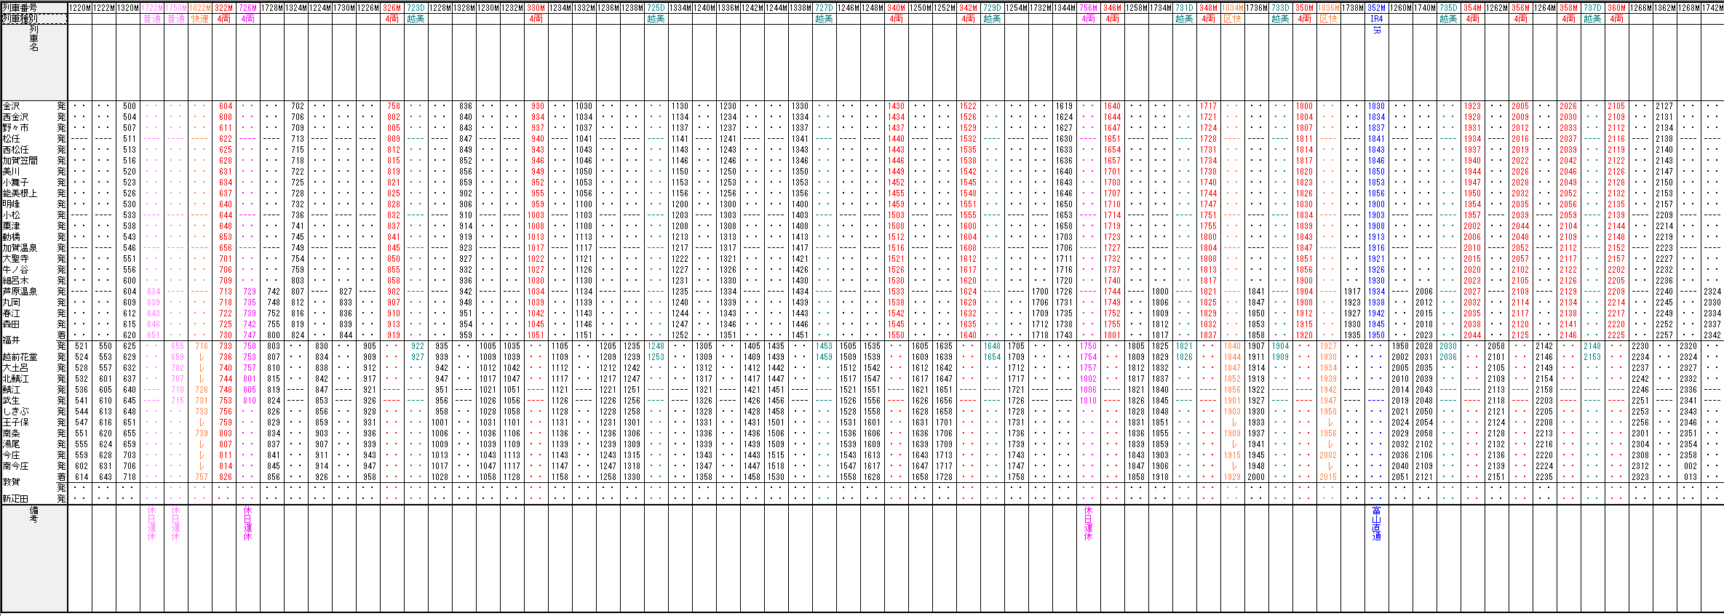Click the 1742M train number header
1724x616 pixels.
coord(1712,8)
